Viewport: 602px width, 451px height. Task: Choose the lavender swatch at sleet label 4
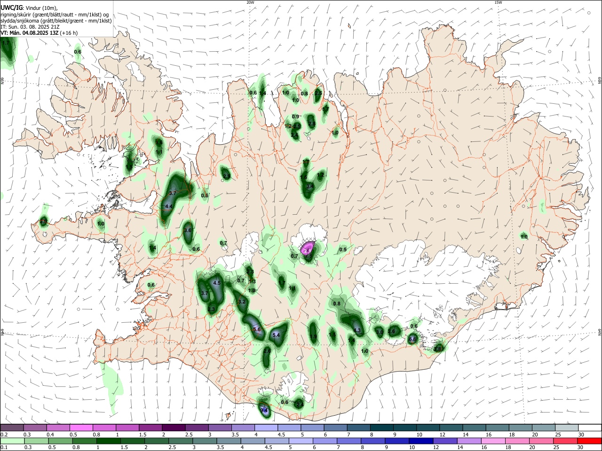[266, 428]
